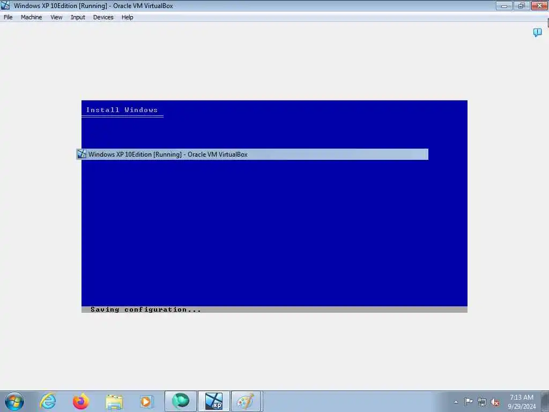Screen dimensions: 549x412
Task: Click the network tray icon
Action: [x=482, y=402]
